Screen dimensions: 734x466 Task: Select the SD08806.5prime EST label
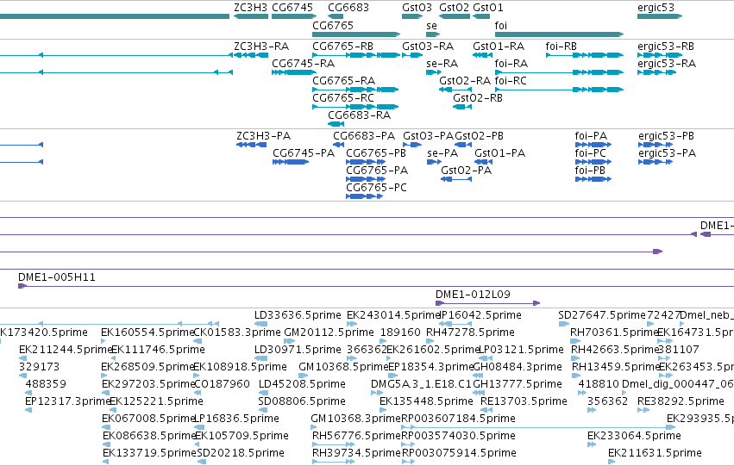pyautogui.click(x=302, y=402)
